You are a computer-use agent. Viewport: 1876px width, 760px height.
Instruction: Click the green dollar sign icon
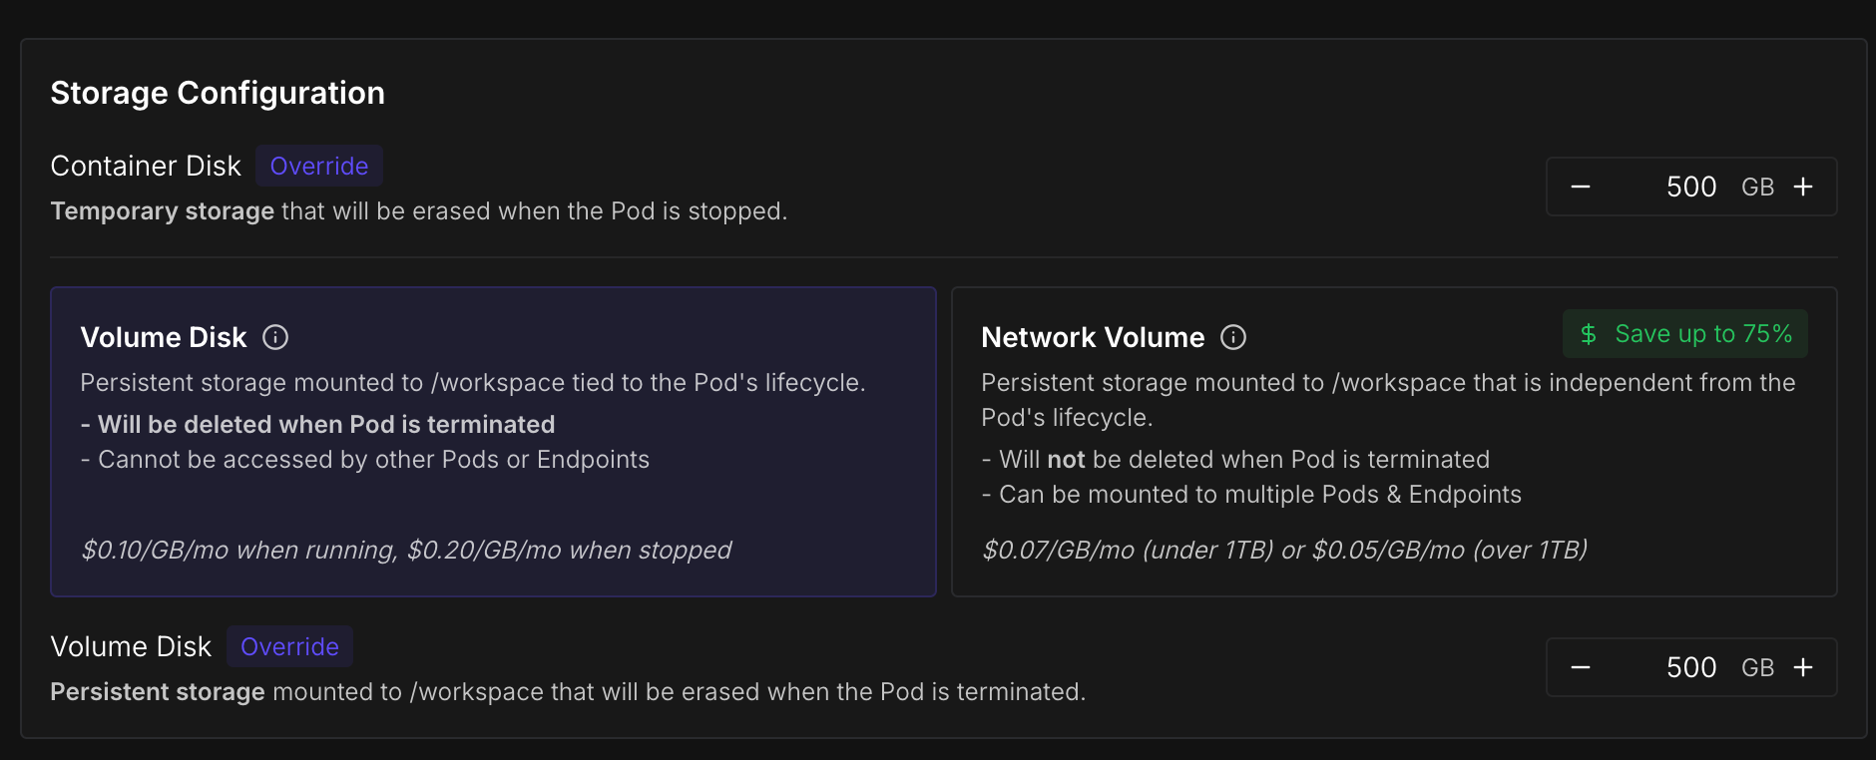click(1589, 334)
